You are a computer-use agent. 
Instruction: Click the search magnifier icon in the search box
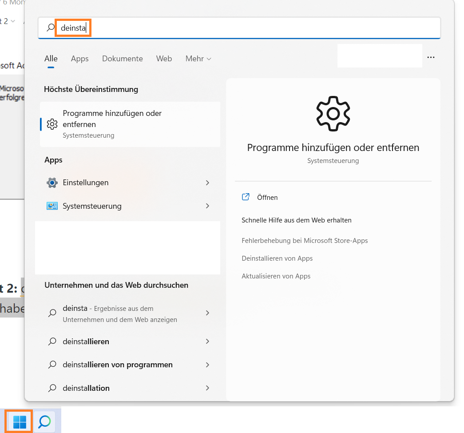pos(50,28)
